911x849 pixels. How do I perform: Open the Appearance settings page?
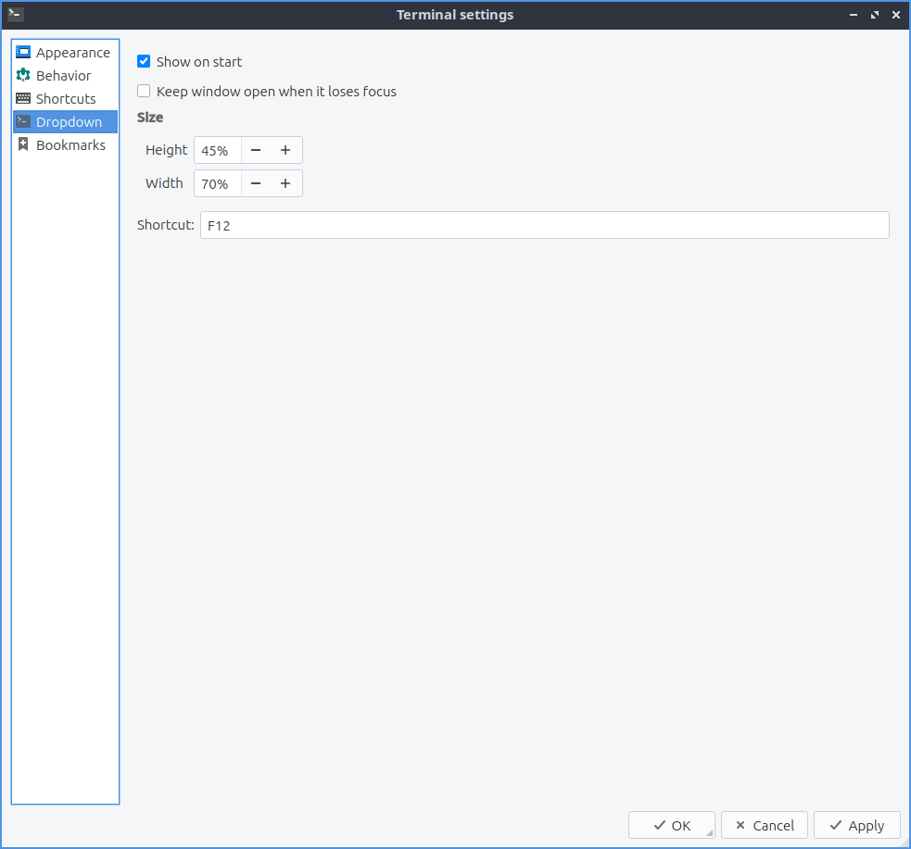click(72, 53)
